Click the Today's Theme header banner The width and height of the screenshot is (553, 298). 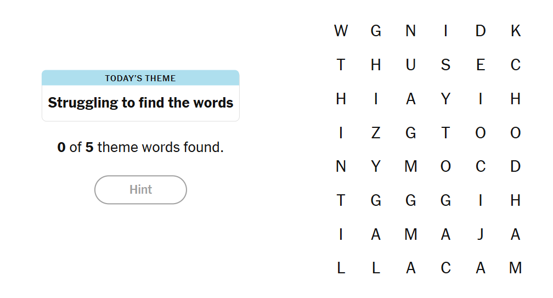[140, 78]
